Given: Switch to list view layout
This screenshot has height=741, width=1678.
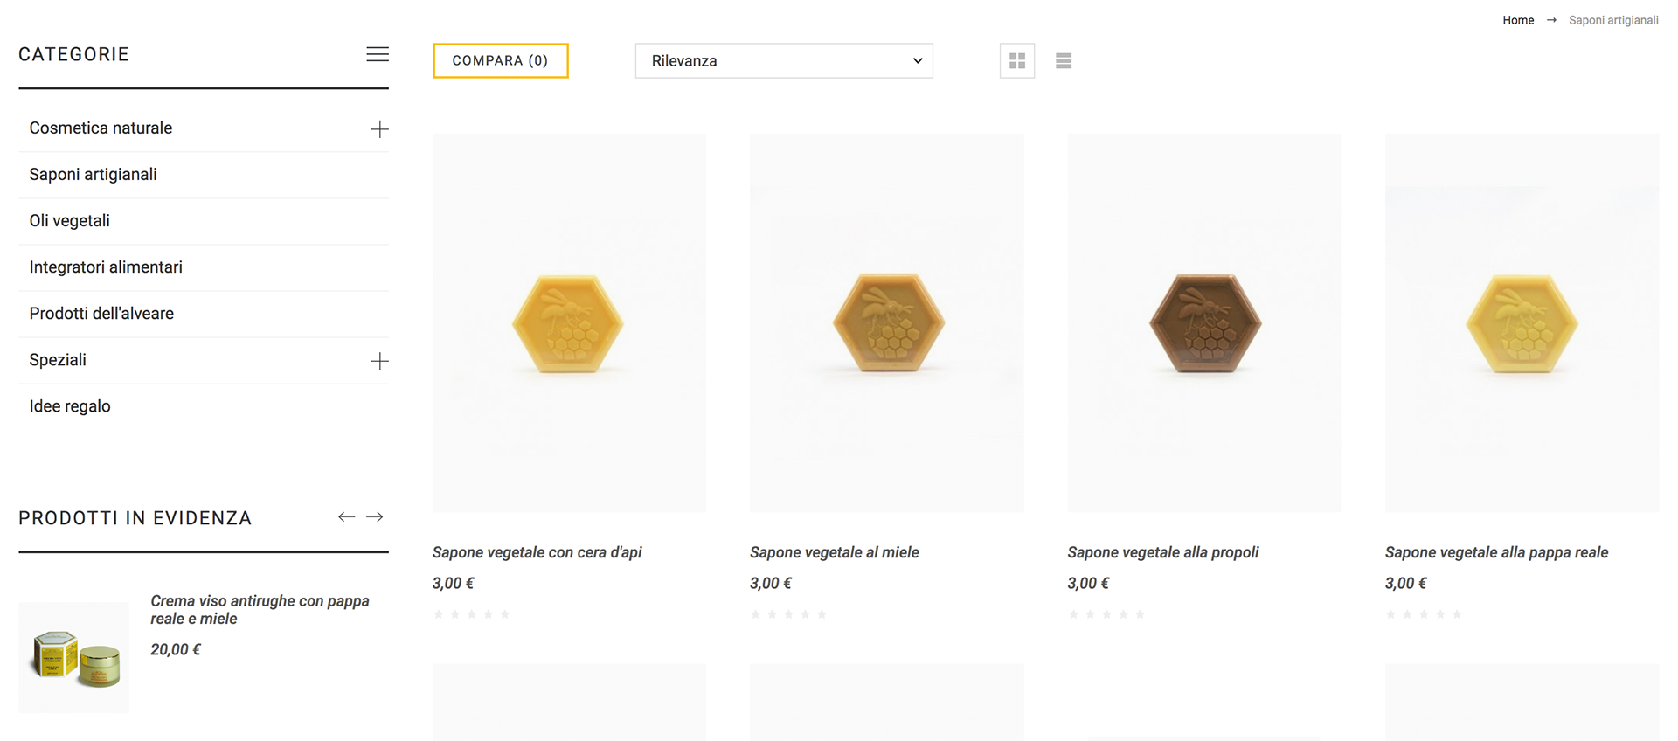Looking at the screenshot, I should [x=1064, y=61].
